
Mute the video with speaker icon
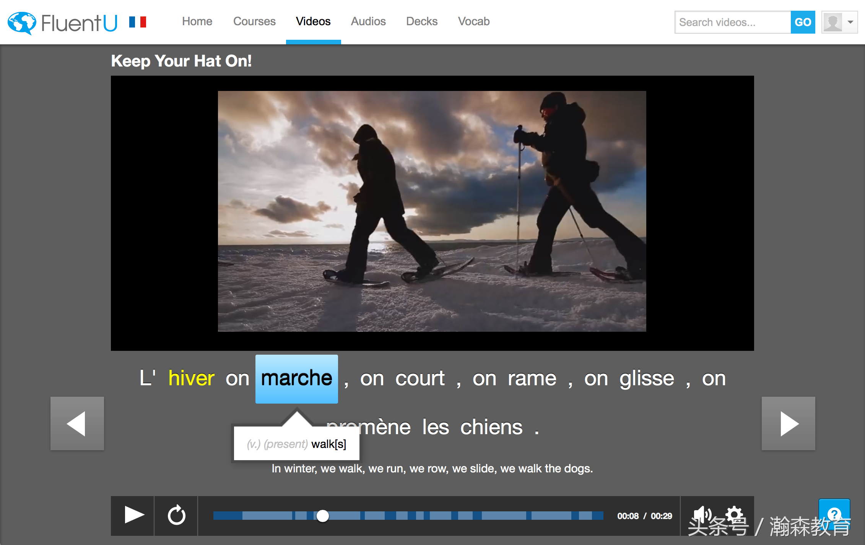click(702, 513)
